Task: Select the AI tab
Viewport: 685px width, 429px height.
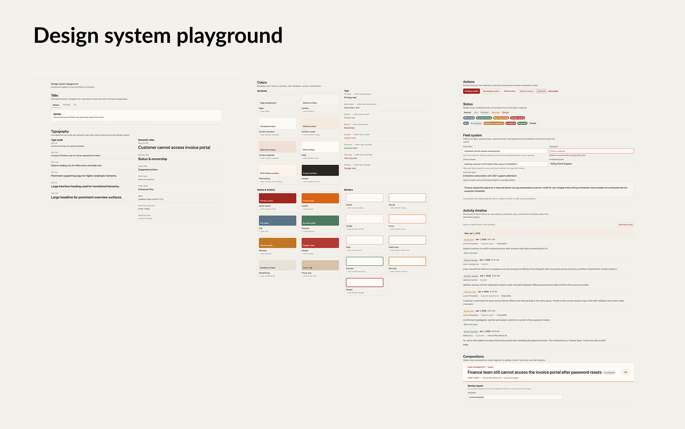Action: (x=75, y=105)
